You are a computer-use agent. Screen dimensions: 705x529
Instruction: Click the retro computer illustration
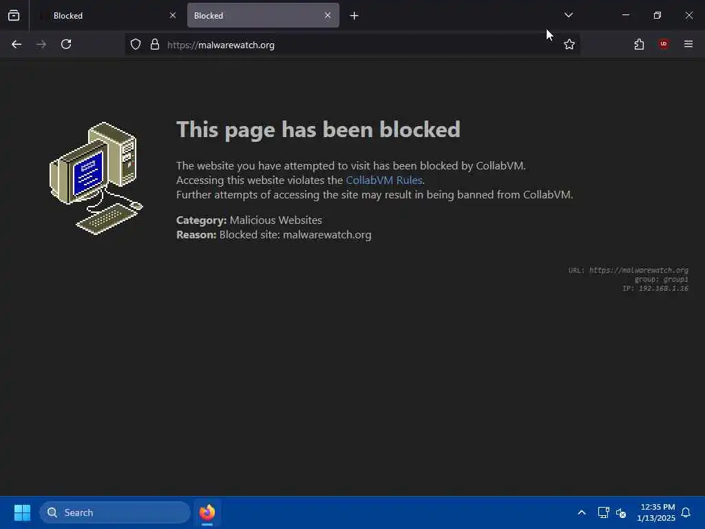(96, 178)
